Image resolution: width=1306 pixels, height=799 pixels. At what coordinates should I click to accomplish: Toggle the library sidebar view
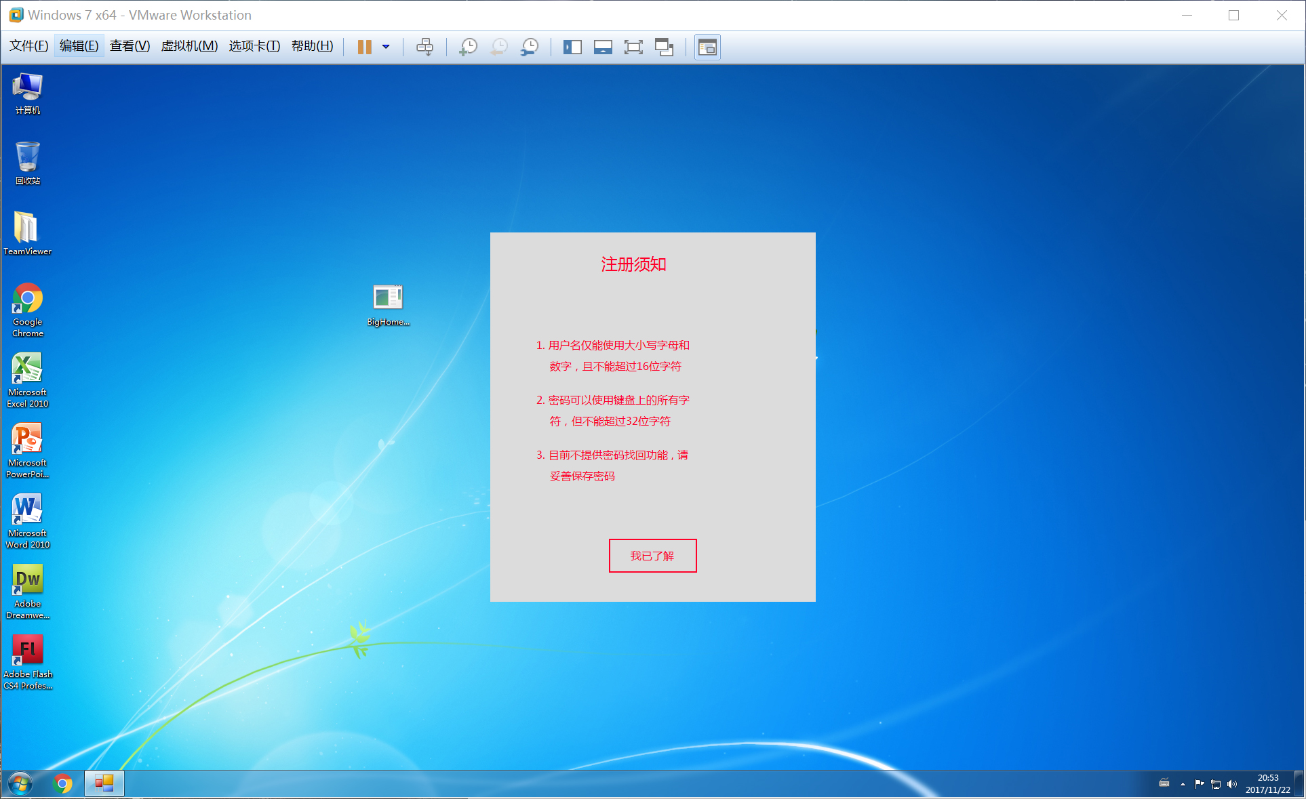click(x=572, y=47)
